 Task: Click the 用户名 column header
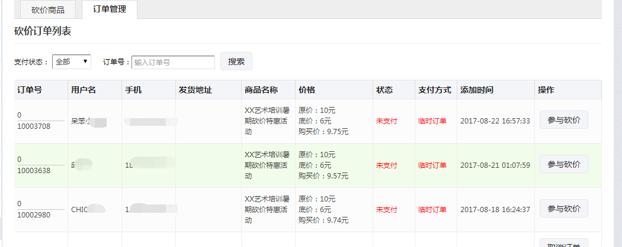point(84,90)
